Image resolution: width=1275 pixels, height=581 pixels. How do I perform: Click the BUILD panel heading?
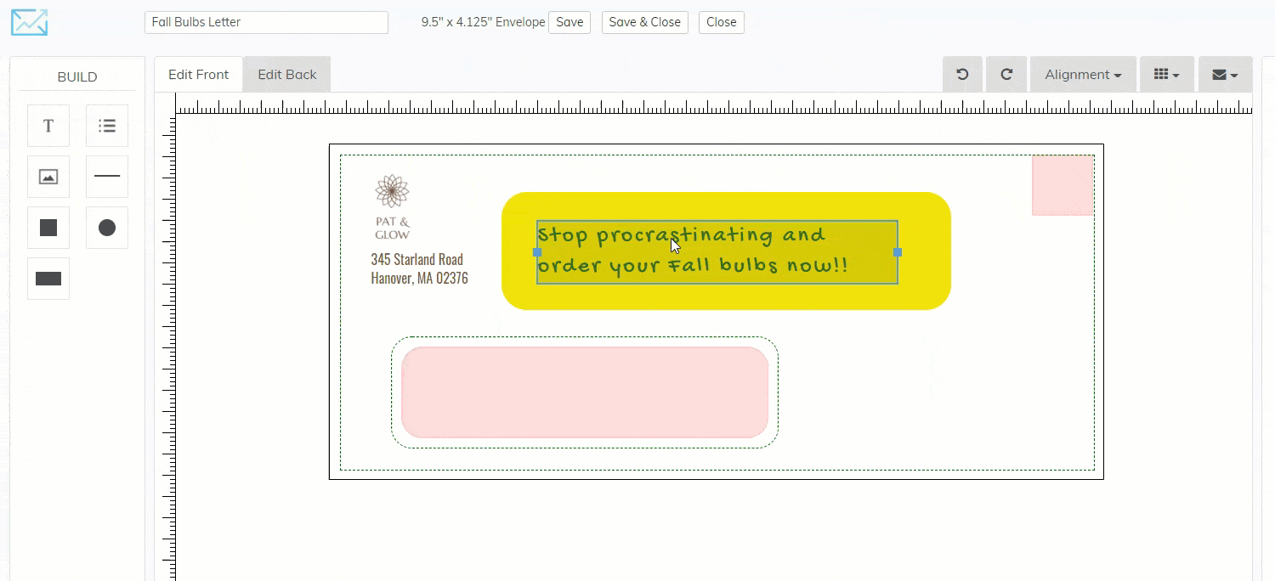[x=77, y=76]
